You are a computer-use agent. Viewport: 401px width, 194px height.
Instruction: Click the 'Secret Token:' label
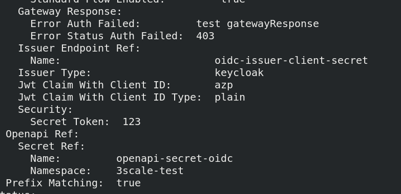tap(70, 122)
